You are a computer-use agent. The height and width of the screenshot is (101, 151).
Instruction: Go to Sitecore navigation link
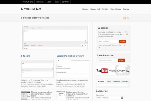pos(85,9)
